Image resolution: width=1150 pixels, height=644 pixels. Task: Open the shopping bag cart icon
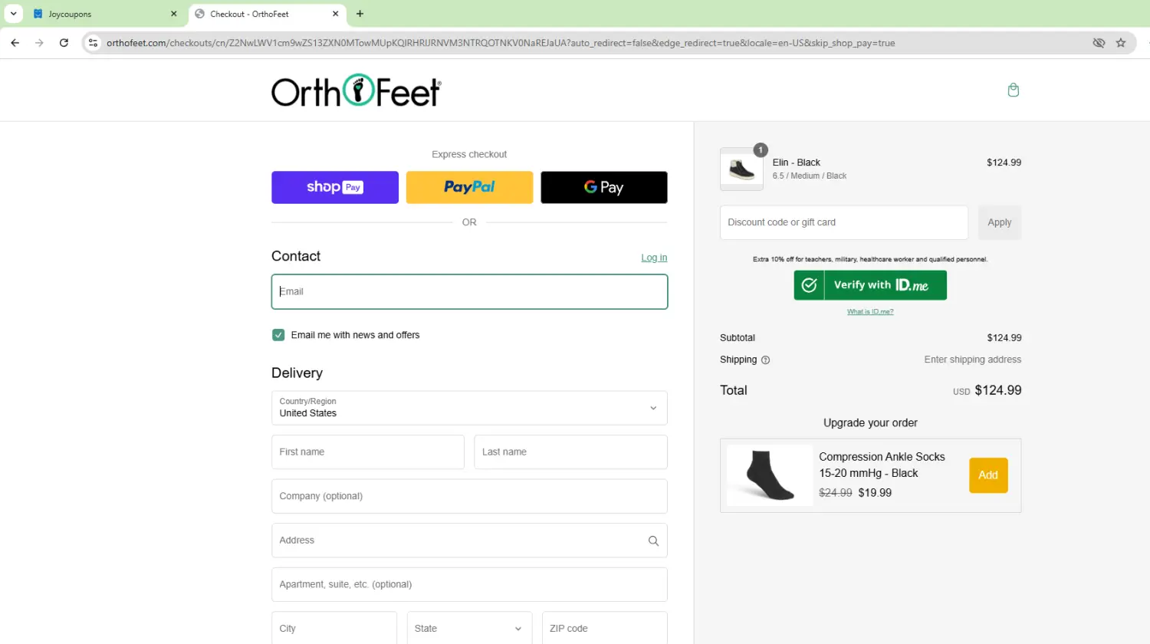click(1014, 90)
